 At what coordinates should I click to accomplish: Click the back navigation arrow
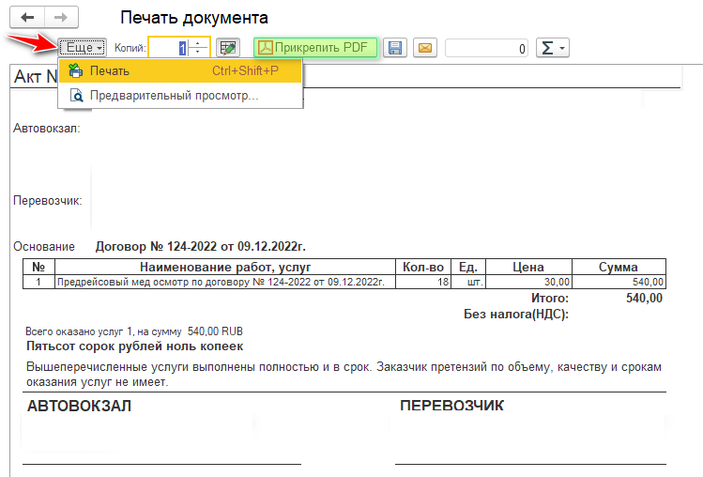click(27, 18)
